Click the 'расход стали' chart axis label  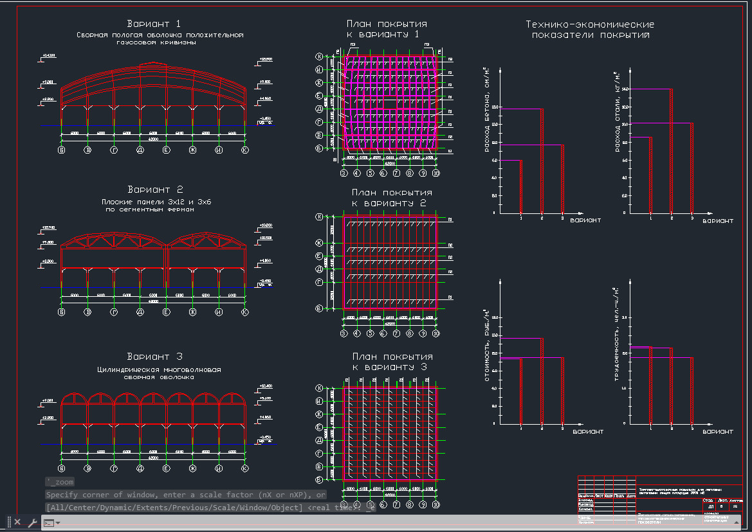coord(618,112)
